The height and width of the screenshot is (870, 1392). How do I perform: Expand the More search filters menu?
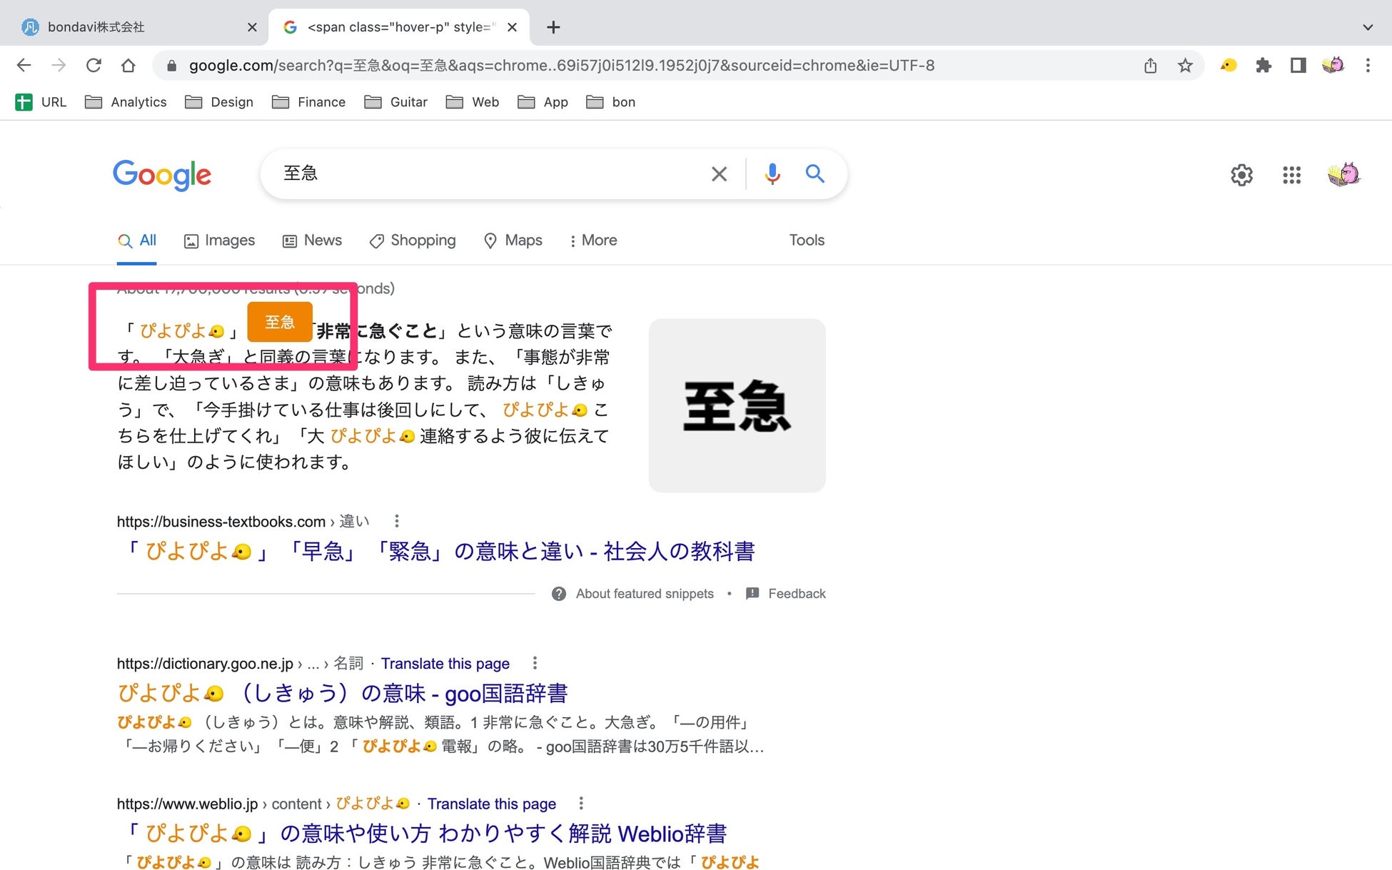592,241
